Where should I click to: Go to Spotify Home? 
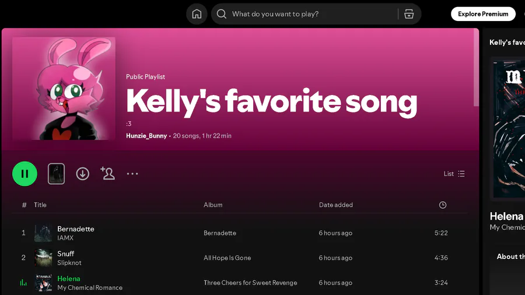[197, 14]
